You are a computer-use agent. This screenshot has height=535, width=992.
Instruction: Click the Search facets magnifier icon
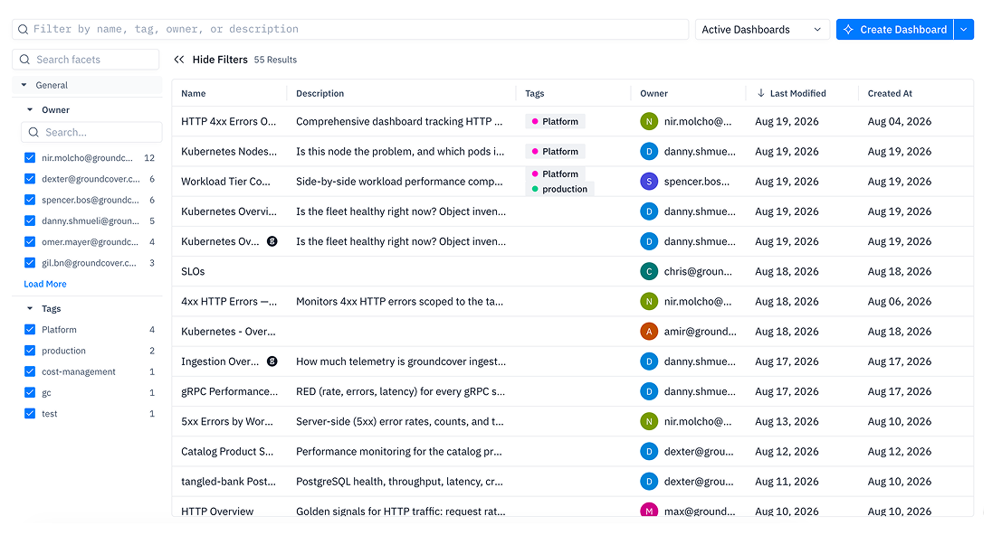(24, 60)
